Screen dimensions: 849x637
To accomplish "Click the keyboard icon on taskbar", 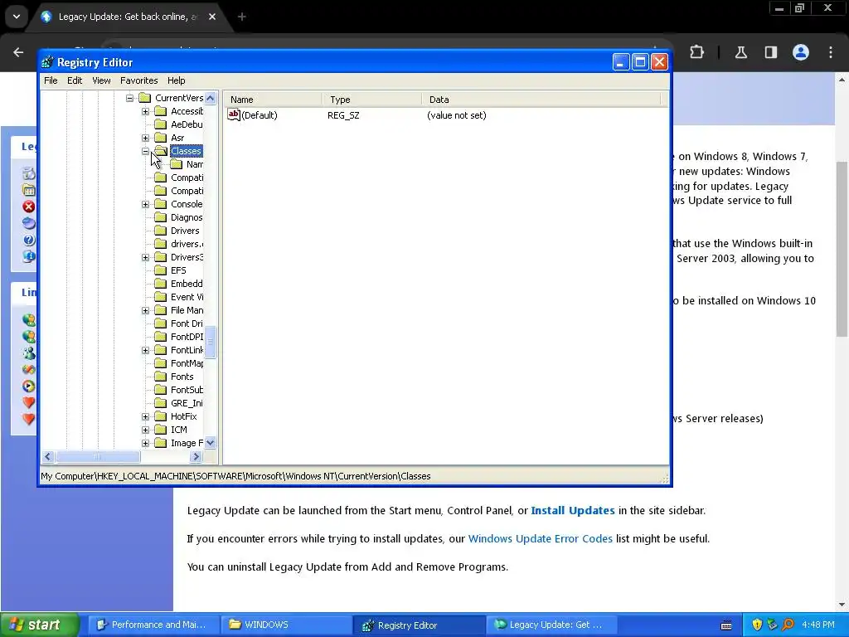I will click(x=726, y=625).
